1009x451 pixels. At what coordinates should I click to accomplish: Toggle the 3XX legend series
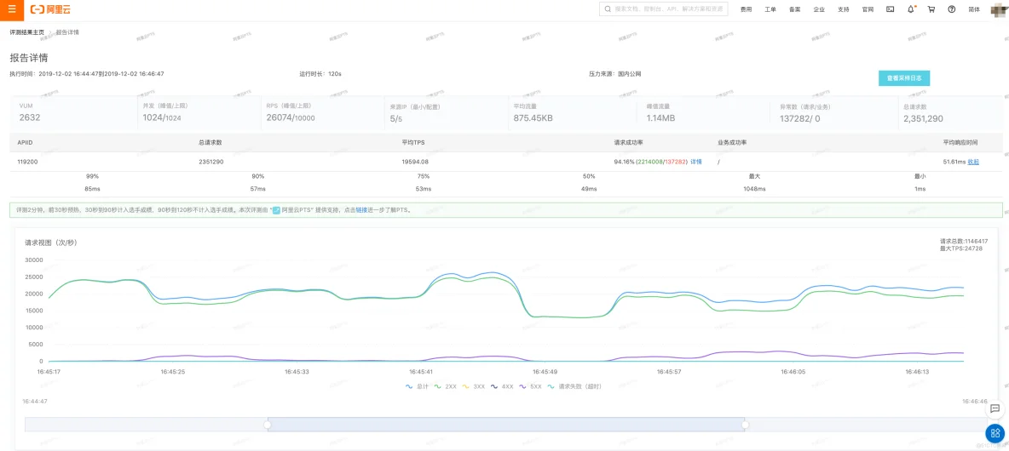tap(472, 387)
